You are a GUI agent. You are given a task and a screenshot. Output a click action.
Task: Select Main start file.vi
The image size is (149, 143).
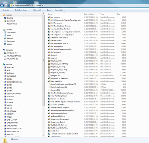(x=56, y=81)
